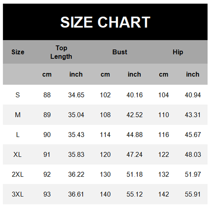This screenshot has height=210, width=210.
Task: Click the 55.91 inch hip value
Action: (193, 194)
